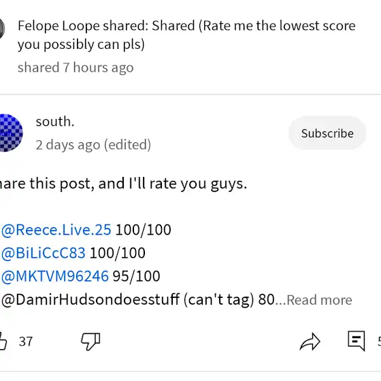Screen dimensions: 381x381
Task: Click the thumbs-down dislike icon
Action: pos(90,342)
